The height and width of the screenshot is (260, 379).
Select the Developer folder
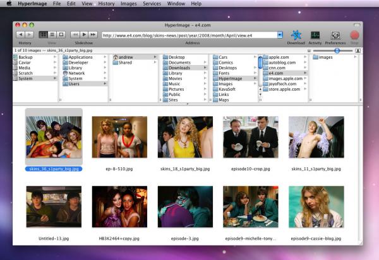point(85,62)
